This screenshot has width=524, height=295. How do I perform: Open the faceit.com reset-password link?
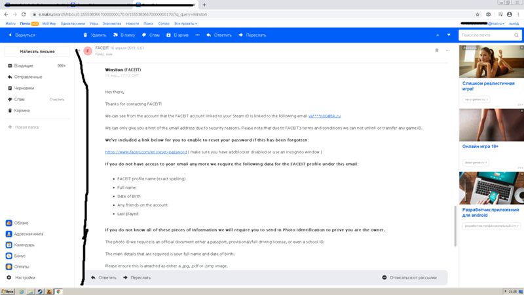[145, 152]
